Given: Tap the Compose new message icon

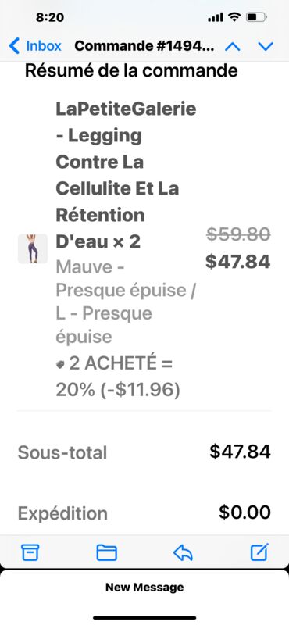Looking at the screenshot, I should (x=259, y=552).
